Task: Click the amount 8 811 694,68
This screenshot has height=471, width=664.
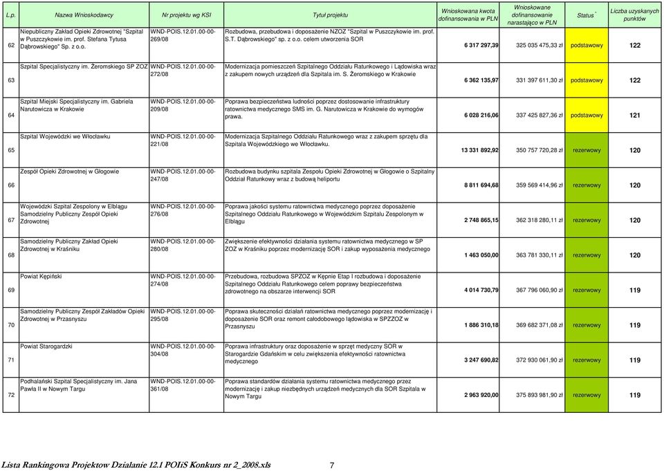Action: tap(481, 185)
